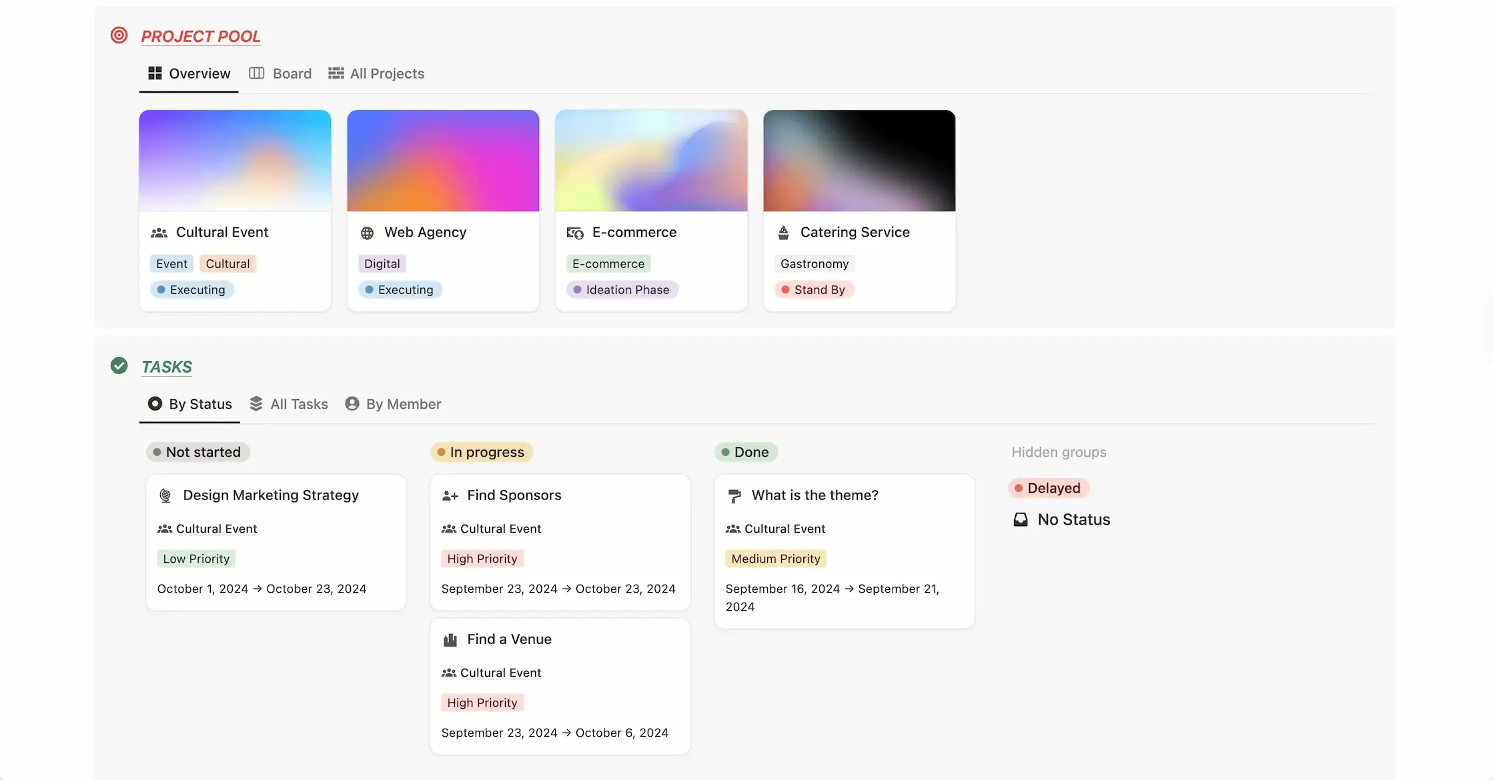Click the paint roller icon on theme task
Viewport: 1493px width, 780px height.
(734, 495)
